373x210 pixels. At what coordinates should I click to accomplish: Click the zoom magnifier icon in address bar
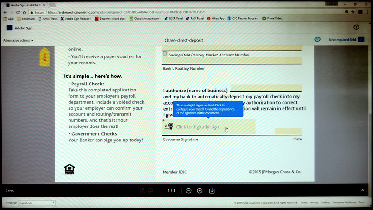(x=347, y=12)
